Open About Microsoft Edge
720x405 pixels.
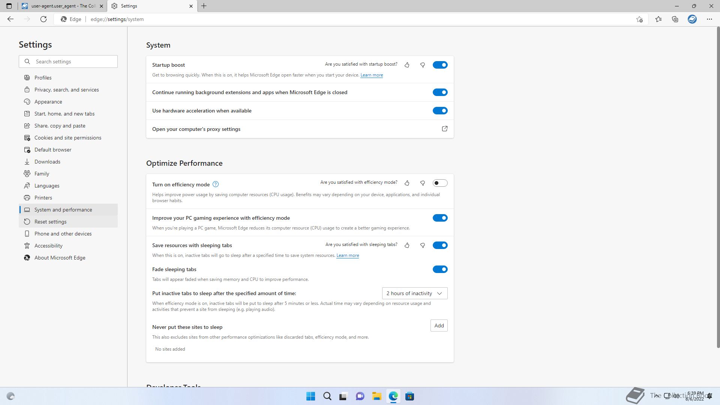[68, 258]
